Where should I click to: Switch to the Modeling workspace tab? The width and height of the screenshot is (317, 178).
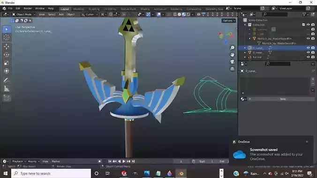[x=79, y=9]
